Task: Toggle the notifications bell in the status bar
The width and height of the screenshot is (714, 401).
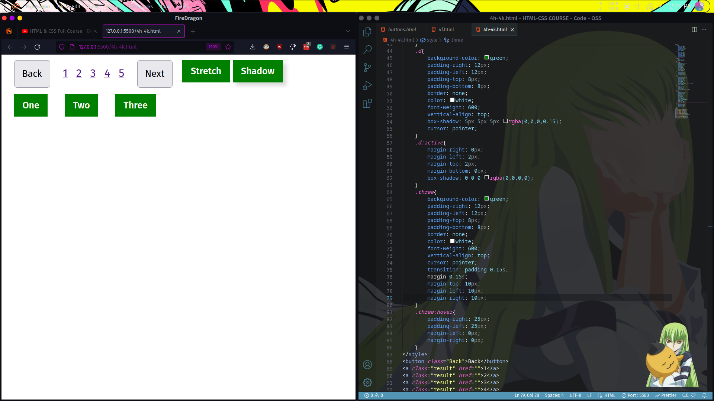Action: [705, 395]
